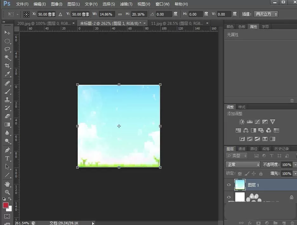Toggle lock transparent pixels
This screenshot has height=225, width=297.
tap(240, 174)
